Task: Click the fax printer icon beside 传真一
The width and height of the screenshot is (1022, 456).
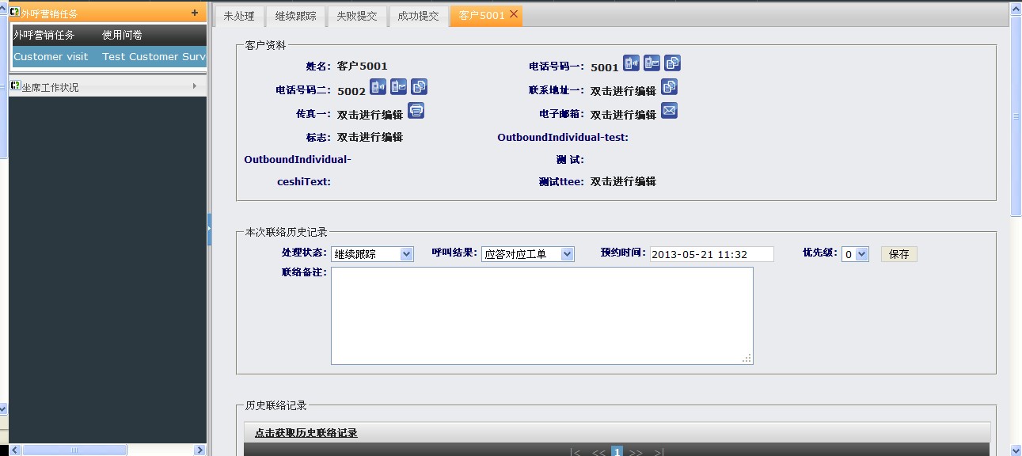Action: pyautogui.click(x=416, y=111)
